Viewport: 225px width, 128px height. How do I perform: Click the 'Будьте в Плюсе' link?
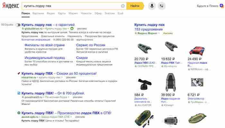(208, 6)
